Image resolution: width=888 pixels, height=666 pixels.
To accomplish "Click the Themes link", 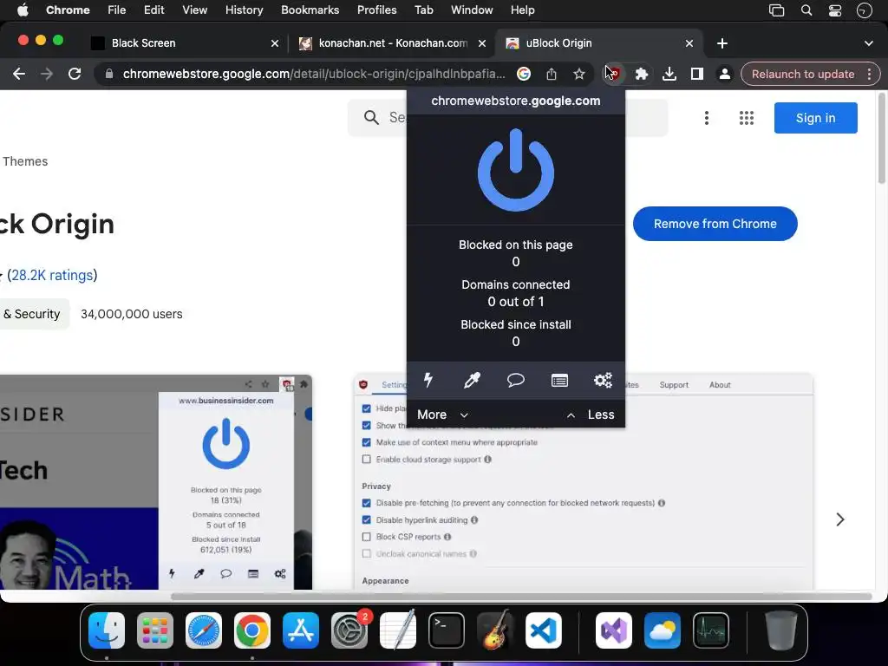I will click(25, 161).
